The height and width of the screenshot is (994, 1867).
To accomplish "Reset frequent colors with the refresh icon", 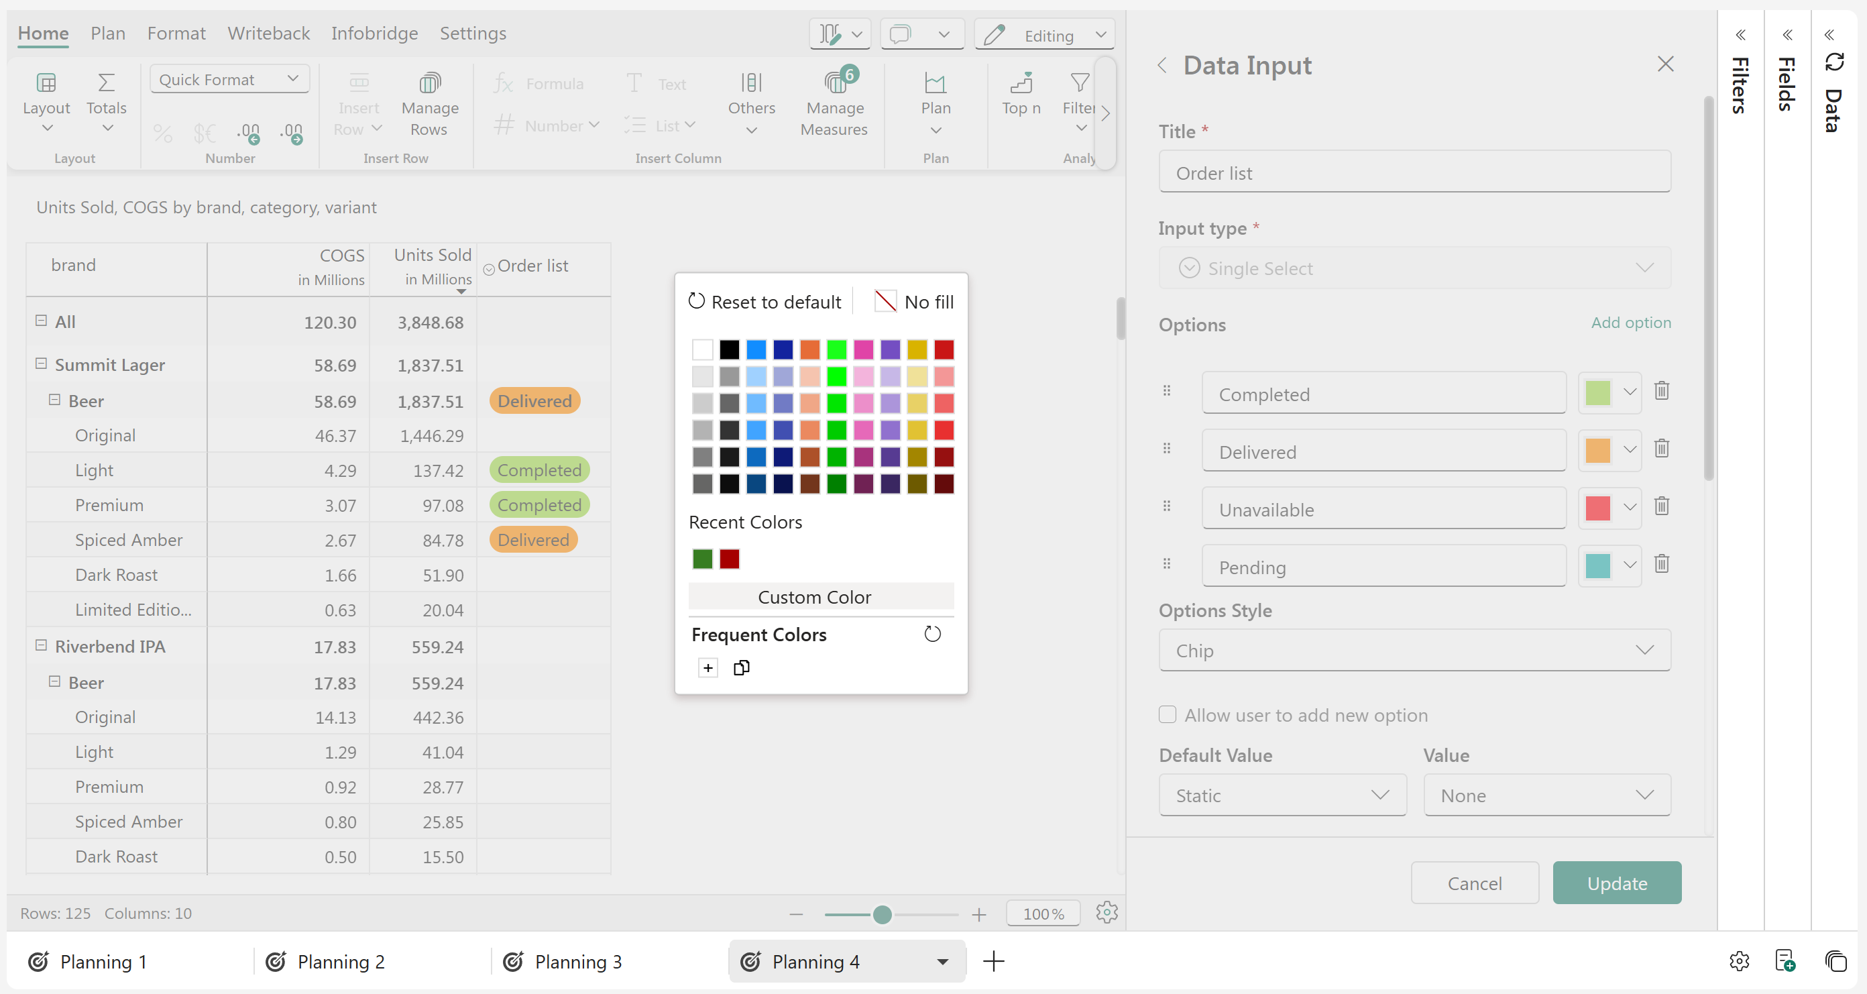I will pos(932,634).
